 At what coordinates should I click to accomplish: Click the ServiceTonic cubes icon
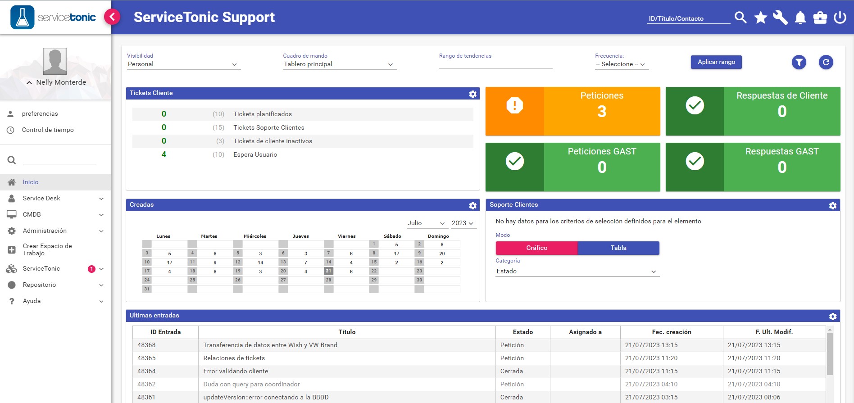[12, 268]
